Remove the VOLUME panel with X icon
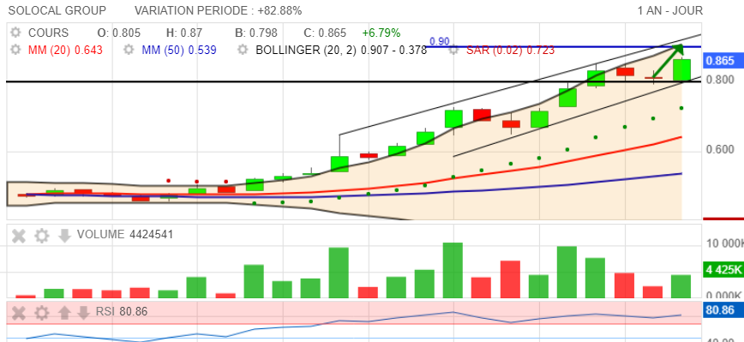Image resolution: width=744 pixels, height=342 pixels. [19, 236]
